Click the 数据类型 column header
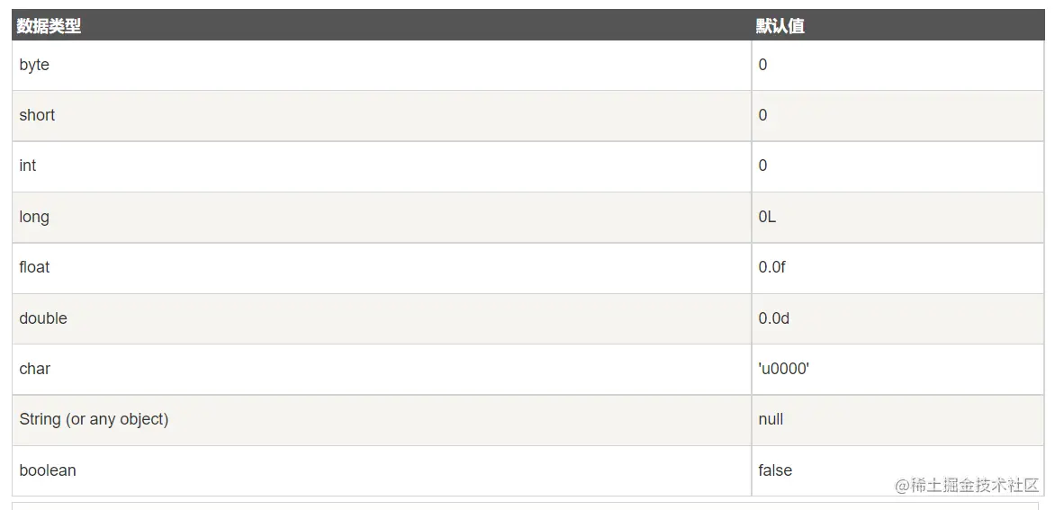This screenshot has width=1055, height=510. click(49, 26)
